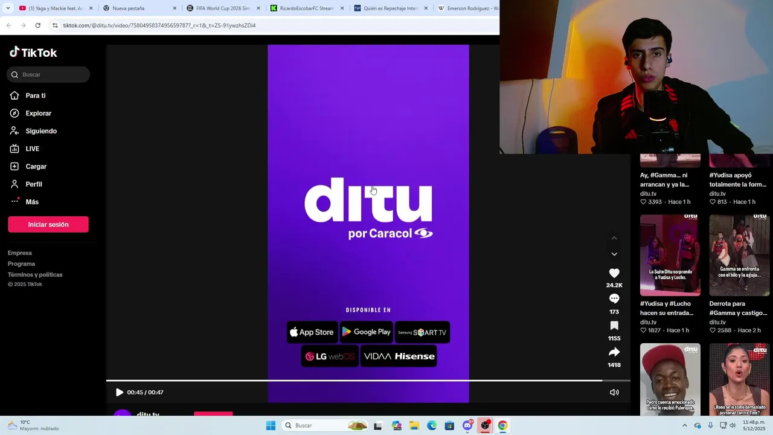This screenshot has width=773, height=435.
Task: Toggle the video volume speaker icon
Action: coord(614,392)
